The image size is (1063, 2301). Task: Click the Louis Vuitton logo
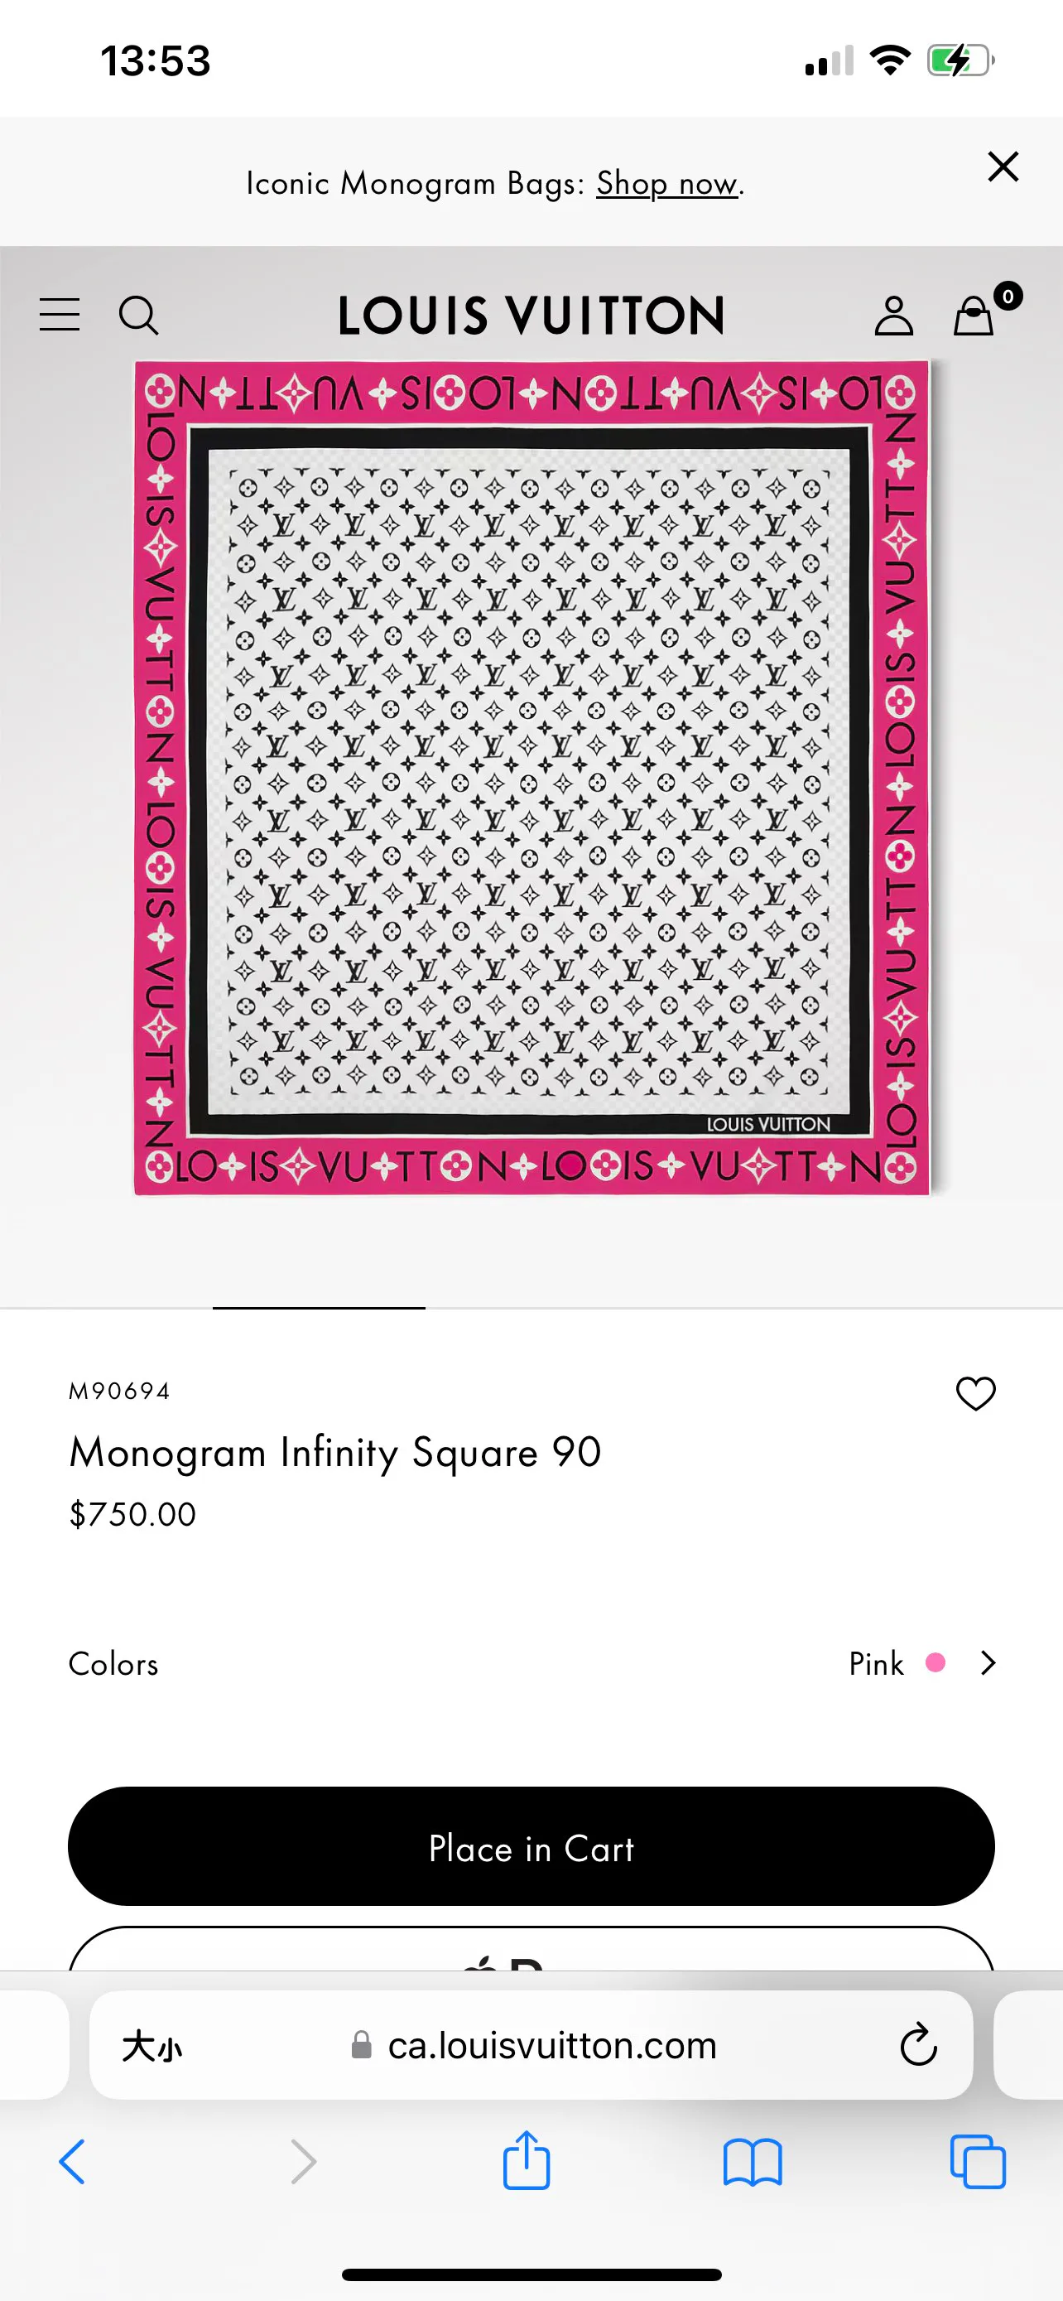tap(531, 316)
